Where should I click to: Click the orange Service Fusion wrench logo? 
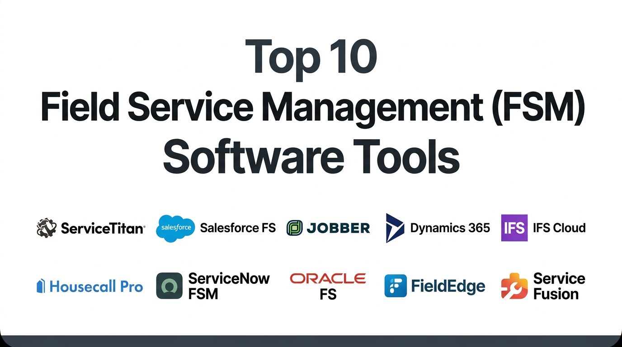tap(514, 286)
